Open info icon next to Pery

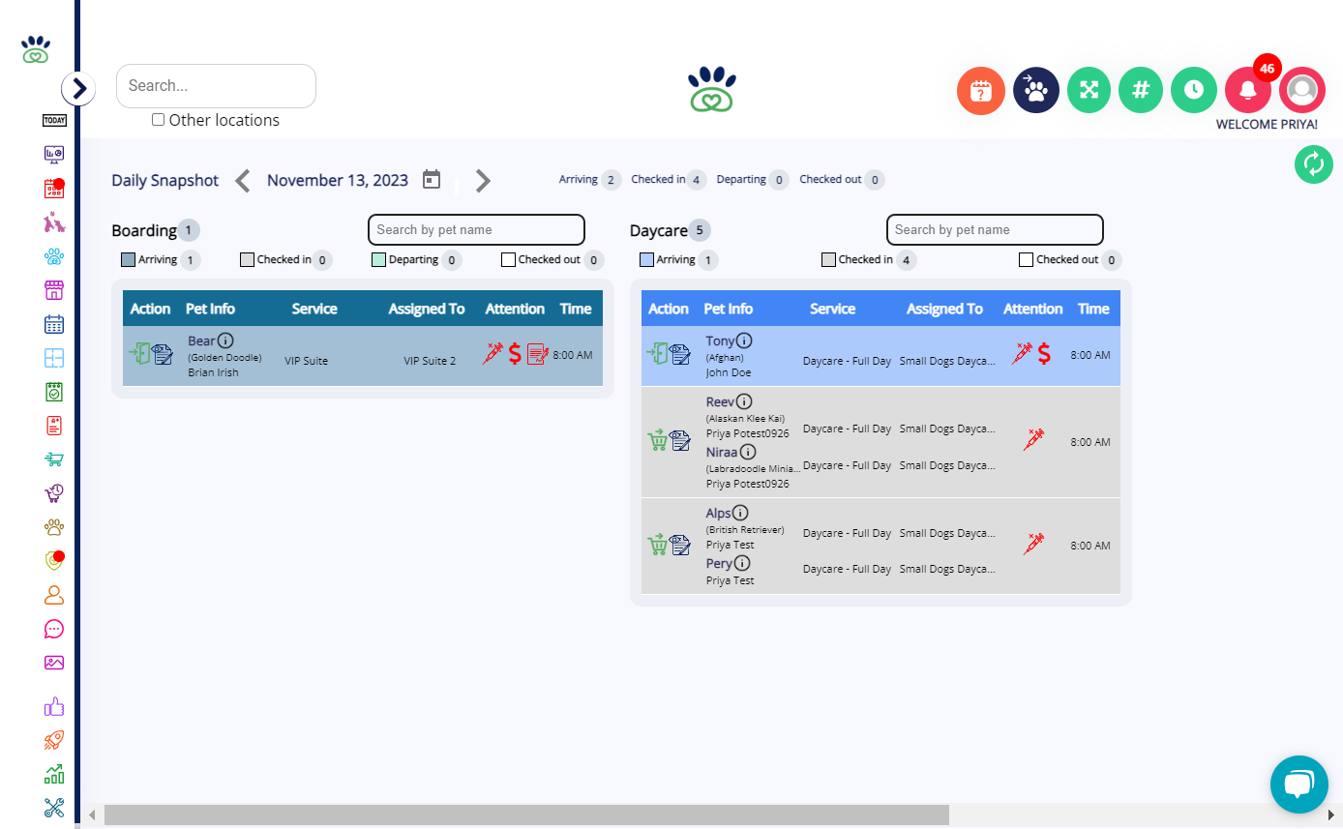pyautogui.click(x=742, y=563)
